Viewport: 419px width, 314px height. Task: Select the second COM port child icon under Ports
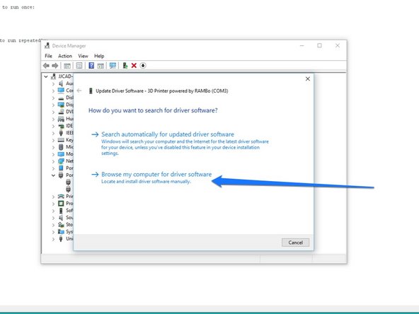[69, 189]
